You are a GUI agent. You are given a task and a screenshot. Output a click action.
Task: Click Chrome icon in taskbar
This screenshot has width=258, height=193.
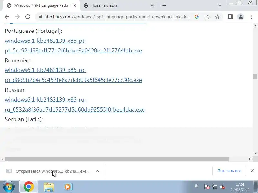pyautogui.click(x=29, y=187)
